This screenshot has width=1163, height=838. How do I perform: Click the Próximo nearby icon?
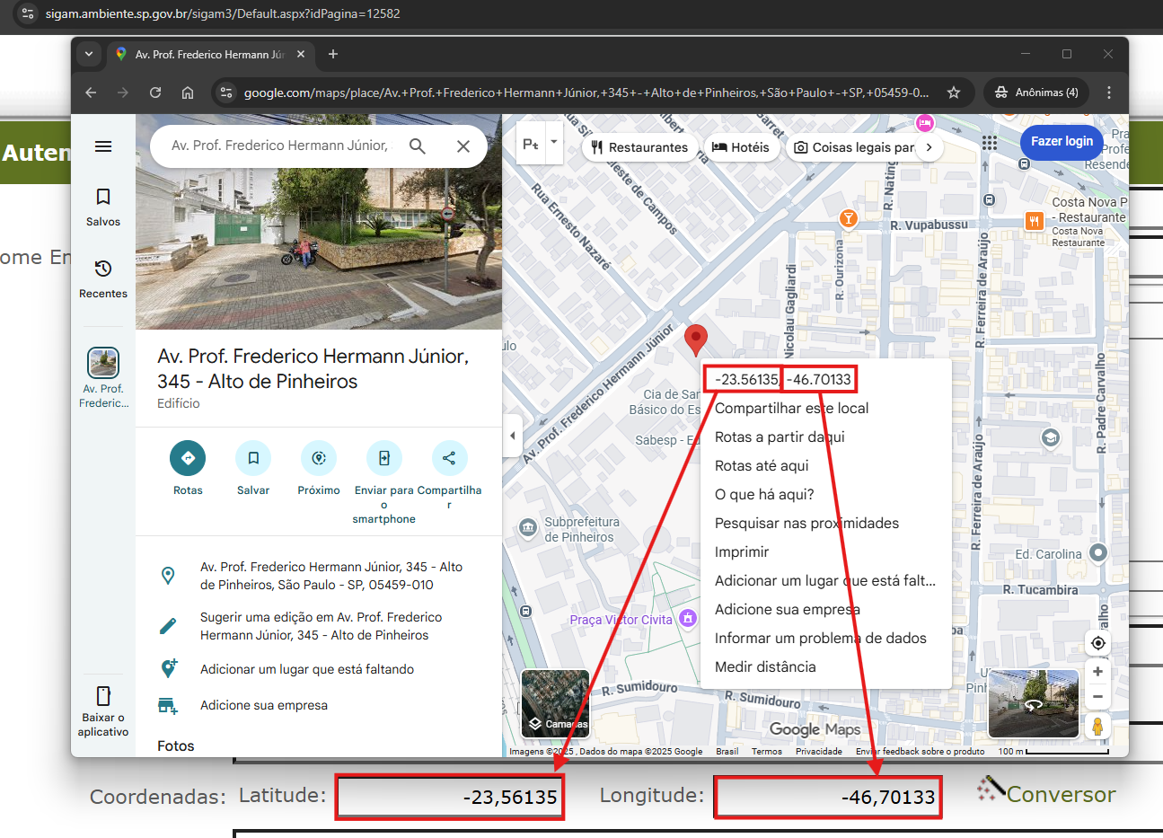[319, 458]
